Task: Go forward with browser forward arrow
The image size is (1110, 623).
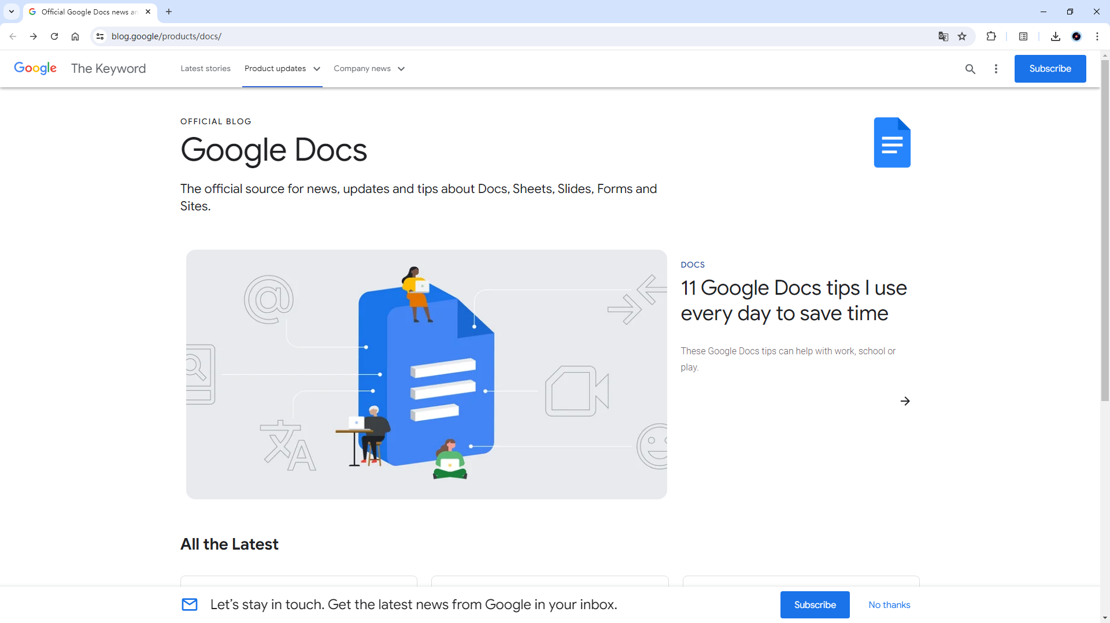Action: click(x=34, y=36)
